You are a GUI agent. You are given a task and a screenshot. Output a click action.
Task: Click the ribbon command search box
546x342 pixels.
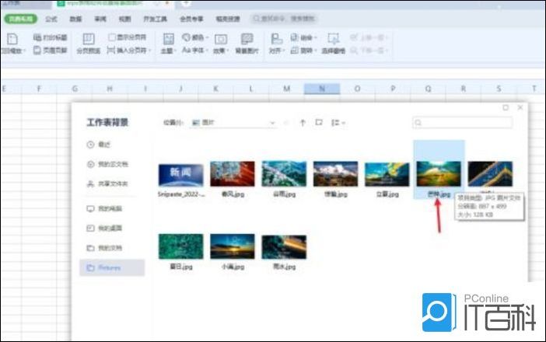click(x=284, y=19)
